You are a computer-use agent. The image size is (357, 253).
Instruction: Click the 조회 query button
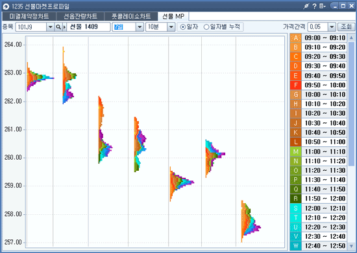click(346, 27)
